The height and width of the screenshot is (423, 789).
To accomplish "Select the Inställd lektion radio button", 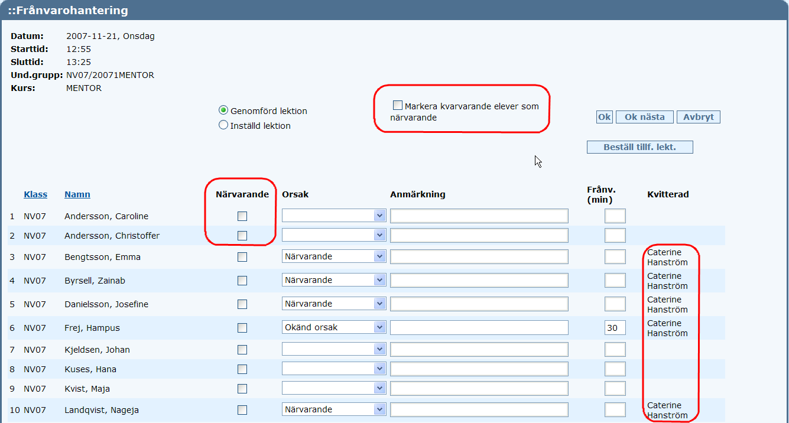I will [x=223, y=125].
